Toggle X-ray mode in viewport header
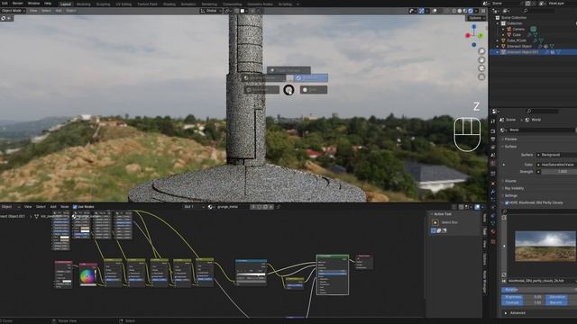Screen dimensions: 577x324 pos(446,11)
